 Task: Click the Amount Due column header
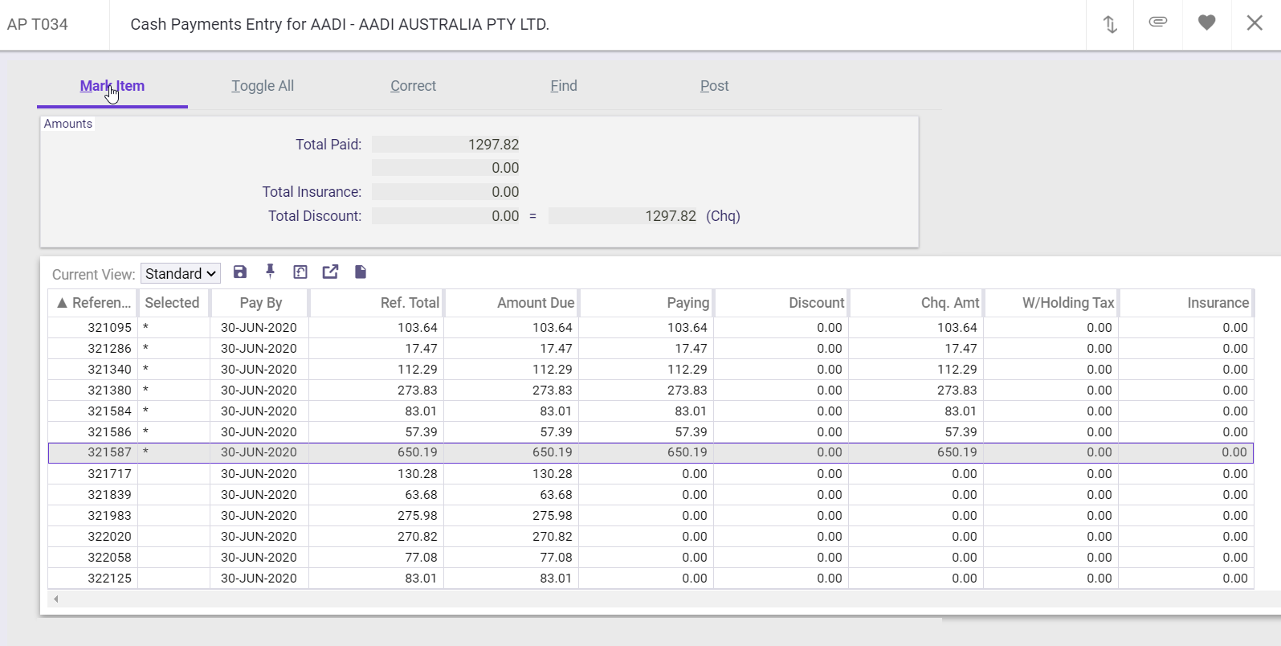[x=512, y=303]
